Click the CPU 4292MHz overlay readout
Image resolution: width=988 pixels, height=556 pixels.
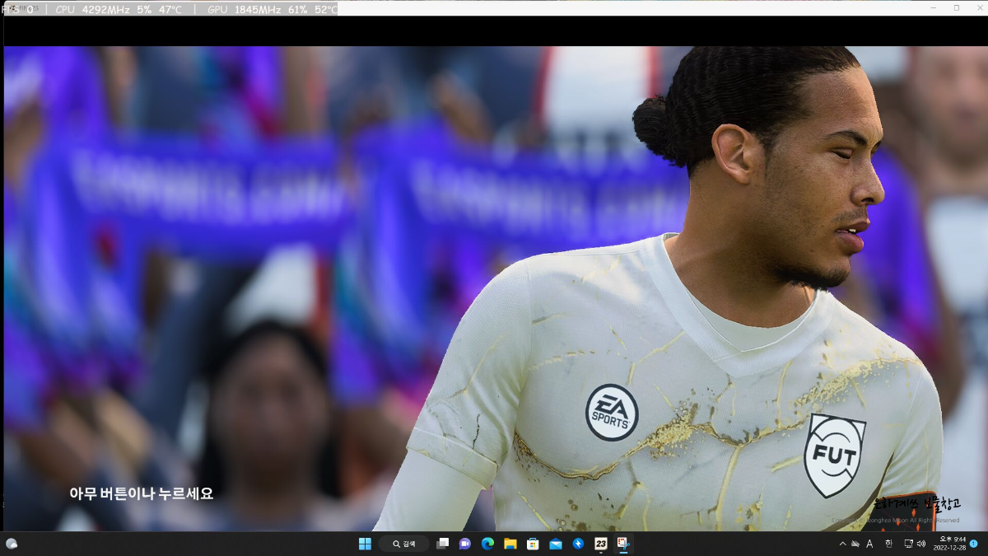coord(118,9)
